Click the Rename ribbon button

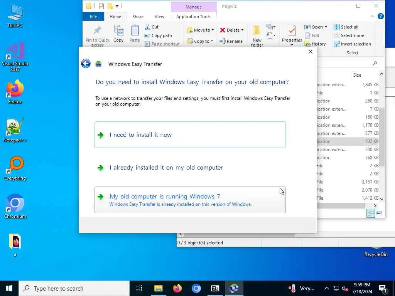click(x=231, y=41)
